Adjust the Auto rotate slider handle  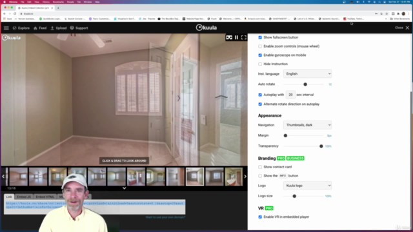[x=305, y=84]
